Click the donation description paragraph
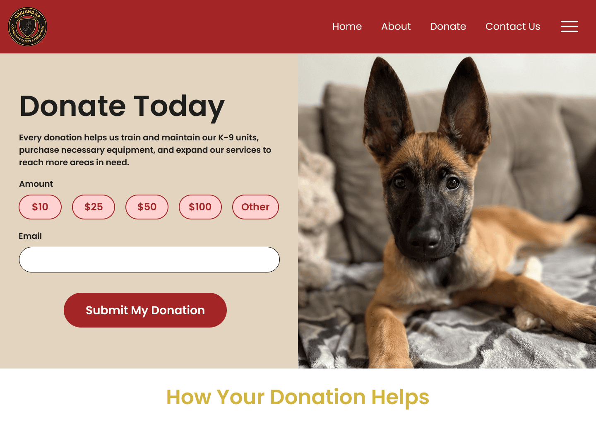 tap(145, 150)
